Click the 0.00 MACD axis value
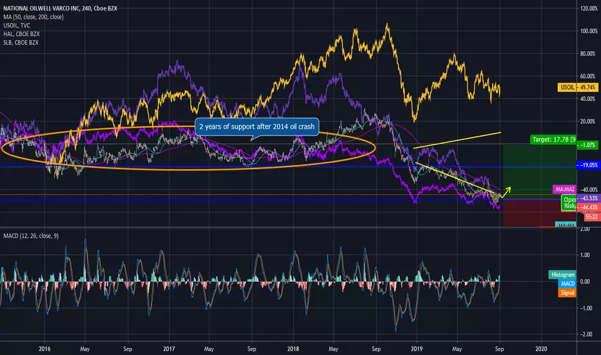601x355 pixels. [x=585, y=281]
